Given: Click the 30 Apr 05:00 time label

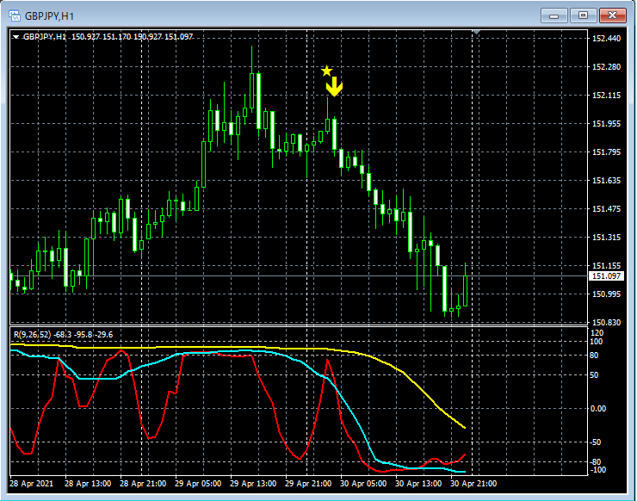Looking at the screenshot, I should pos(363,484).
